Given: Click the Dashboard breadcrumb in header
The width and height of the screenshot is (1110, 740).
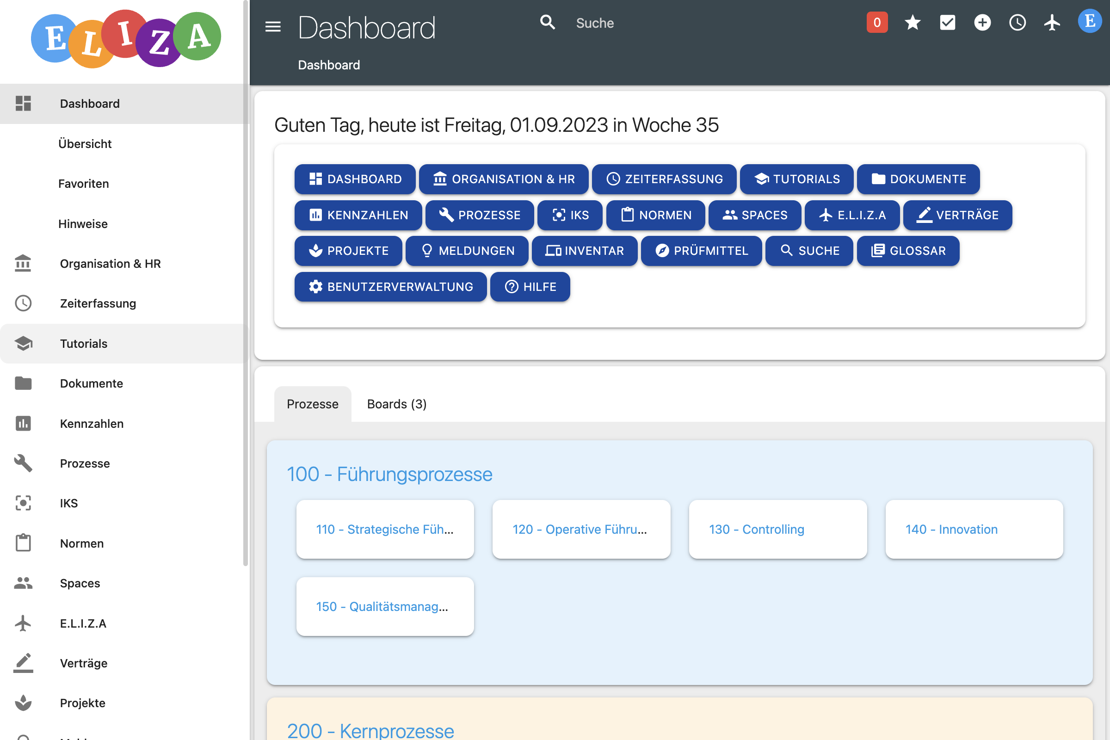Looking at the screenshot, I should [329, 65].
